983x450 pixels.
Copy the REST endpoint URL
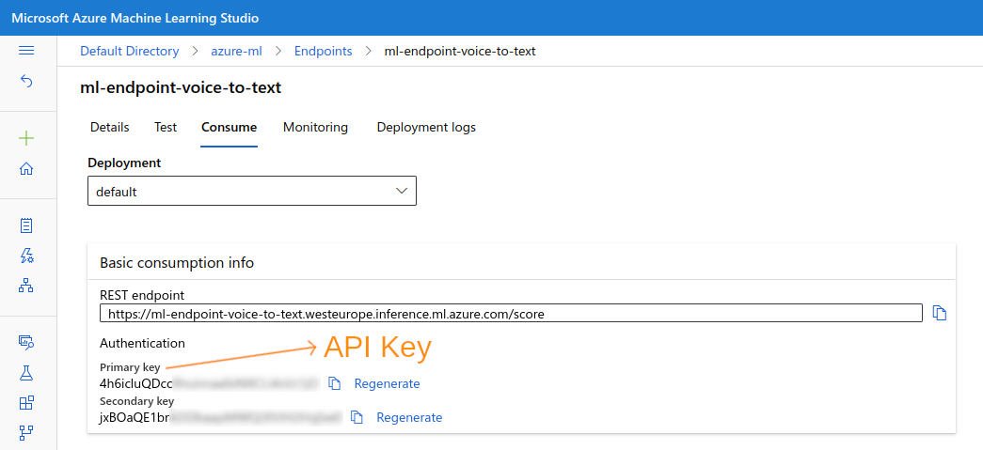pyautogui.click(x=939, y=313)
